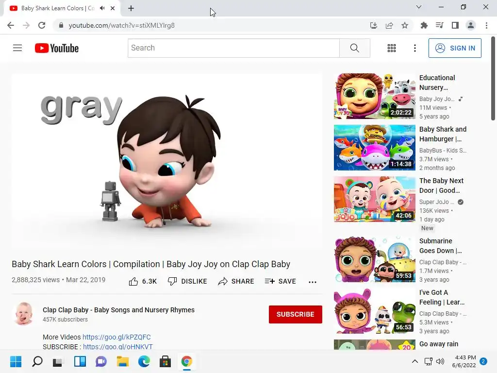Open Chrome extensions puzzle icon
Viewport: 497px width, 373px height.
point(424,25)
